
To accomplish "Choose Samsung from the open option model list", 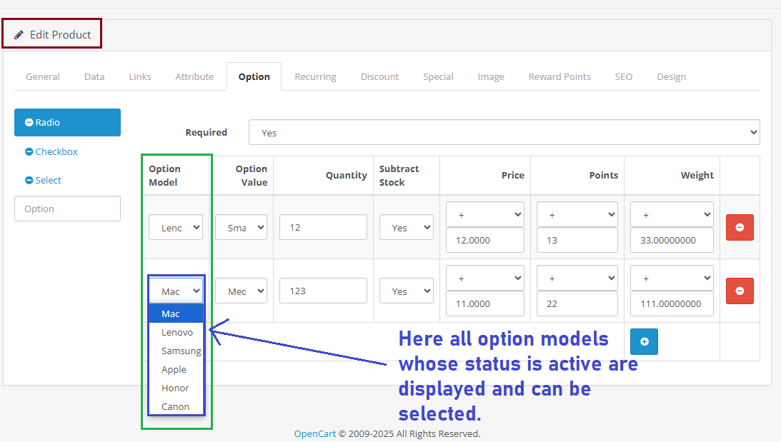I will pos(181,351).
